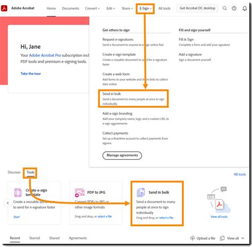Expand the Share menu
The width and height of the screenshot is (252, 247).
127,8
